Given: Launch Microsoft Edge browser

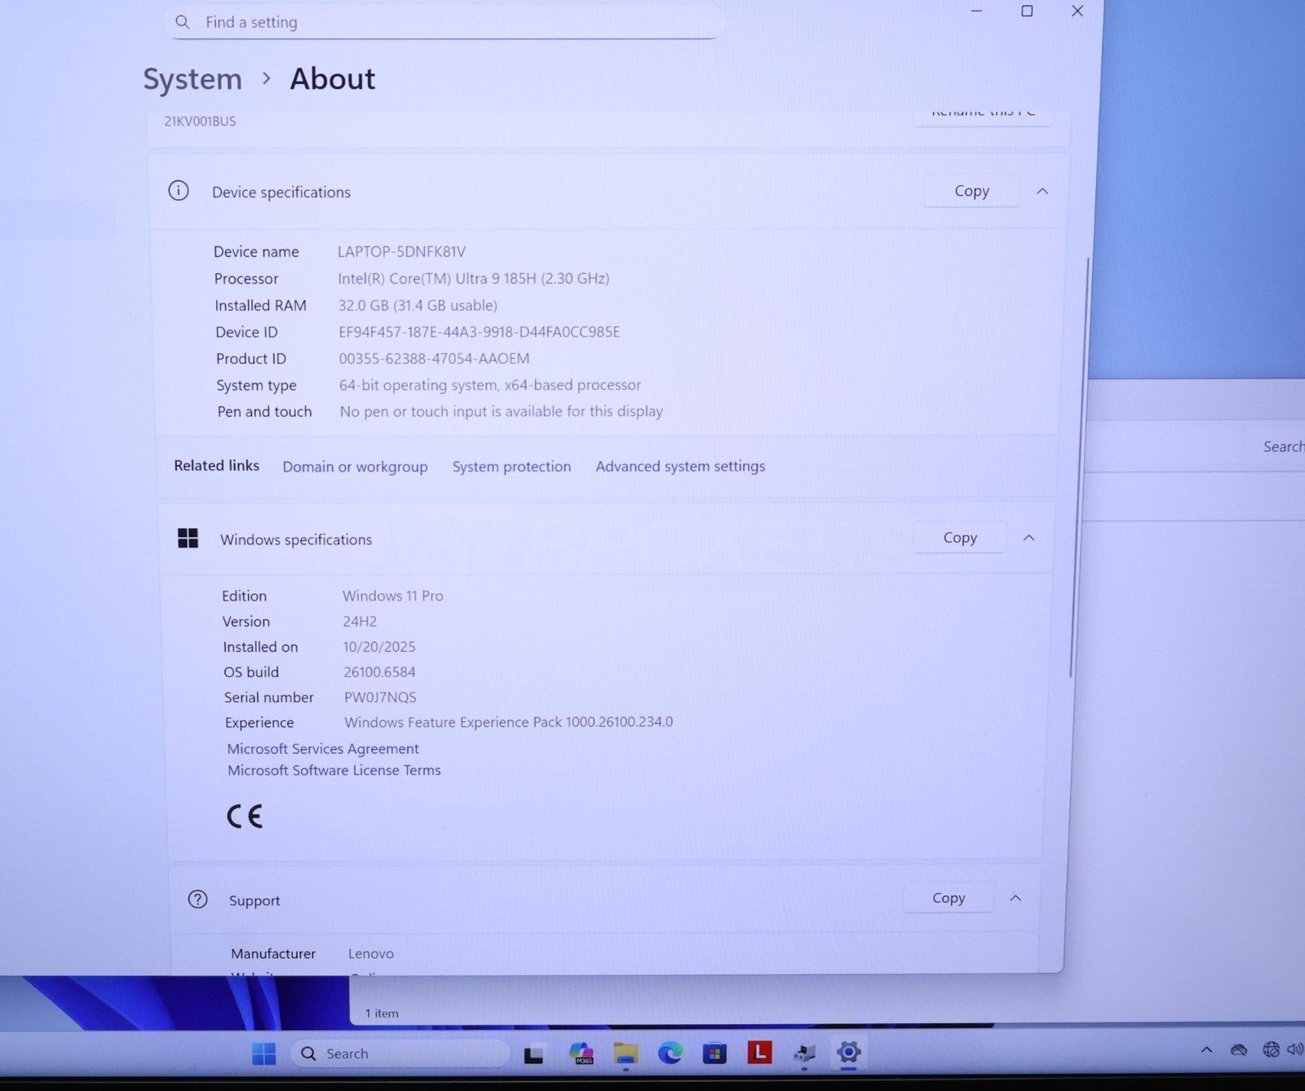Looking at the screenshot, I should (670, 1053).
